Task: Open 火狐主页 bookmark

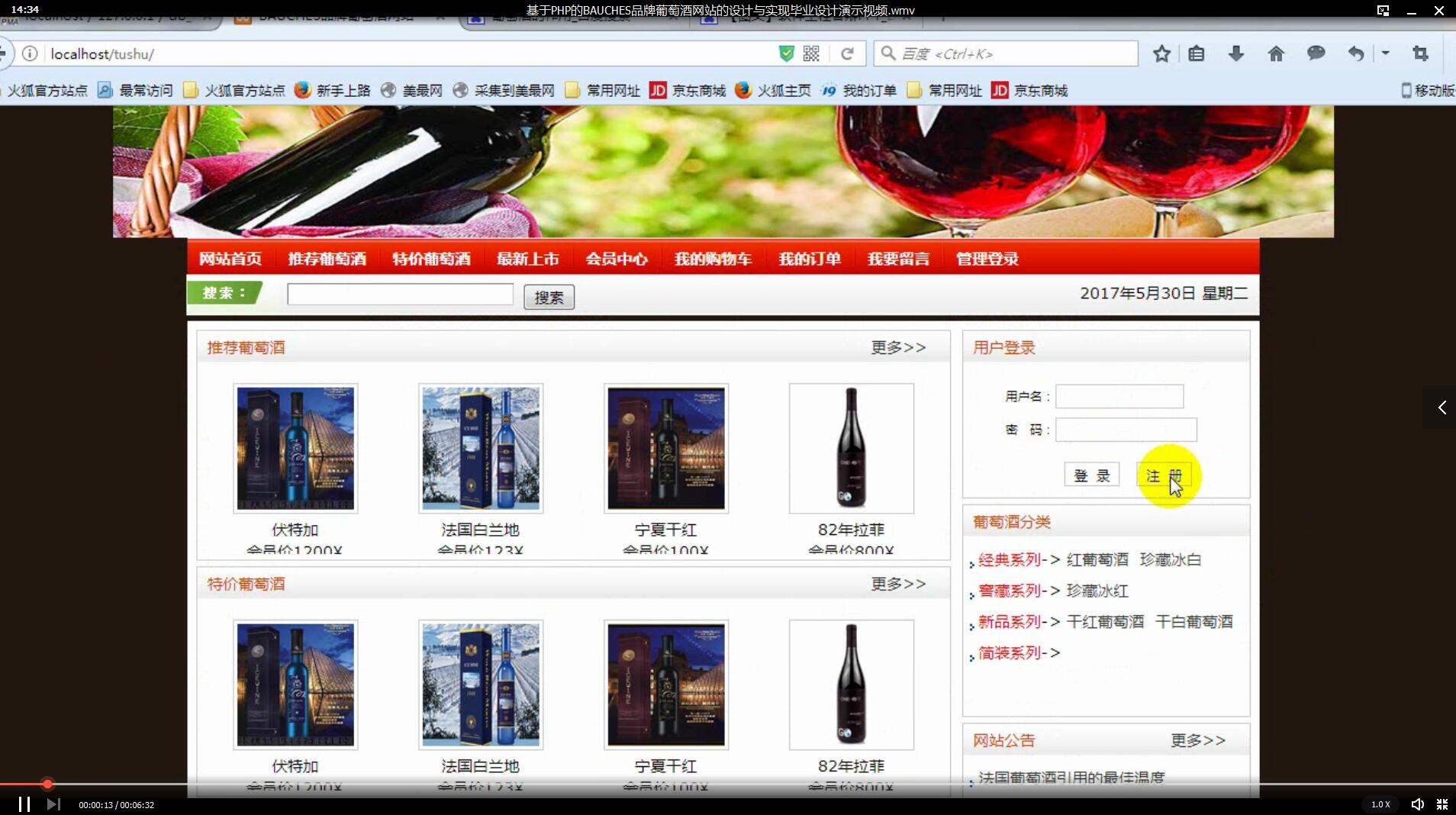Action: (773, 90)
